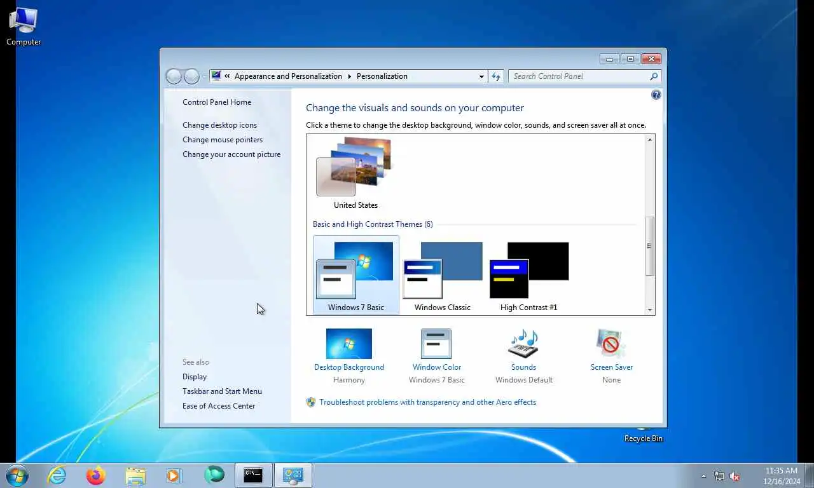Open the Computer desktop icon
814x488 pixels.
coord(24,27)
